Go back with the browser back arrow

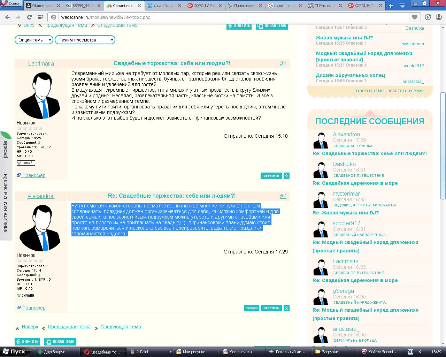click(x=8, y=17)
